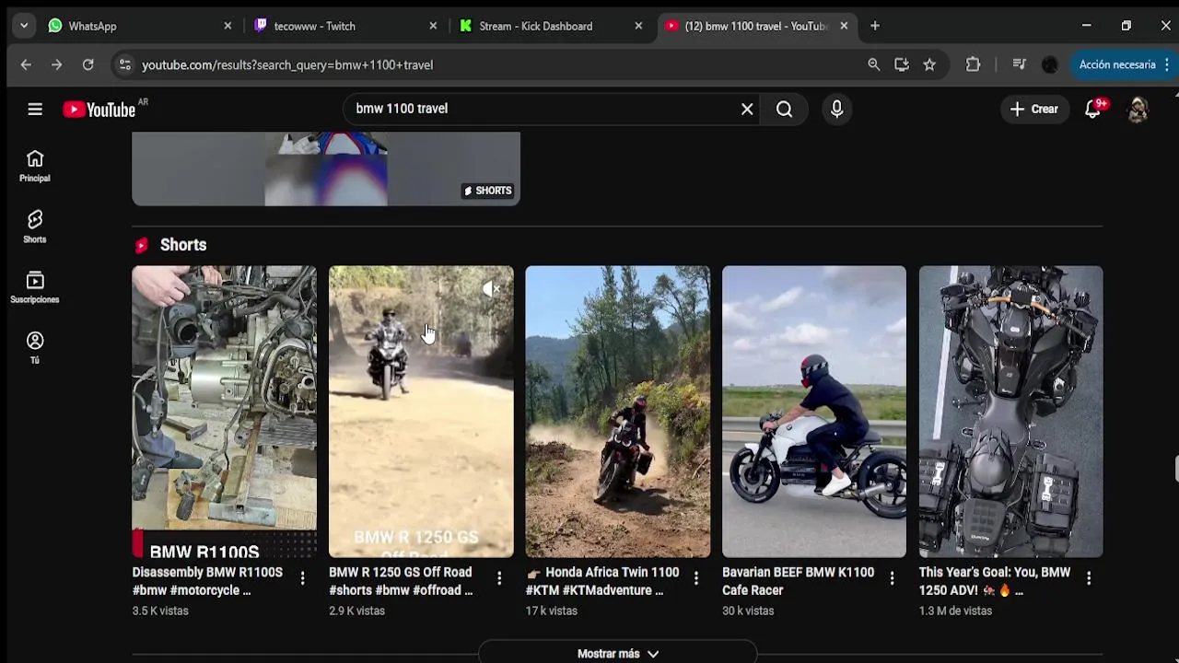Image resolution: width=1179 pixels, height=663 pixels.
Task: Open BMW R 1250 GS Off Road thumbnail
Action: (421, 412)
